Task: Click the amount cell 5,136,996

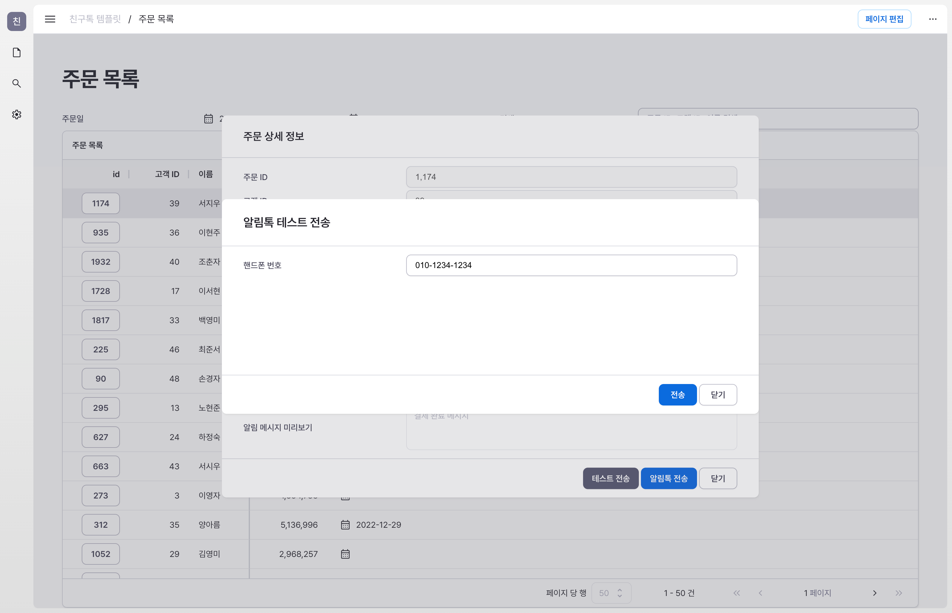Action: 299,525
